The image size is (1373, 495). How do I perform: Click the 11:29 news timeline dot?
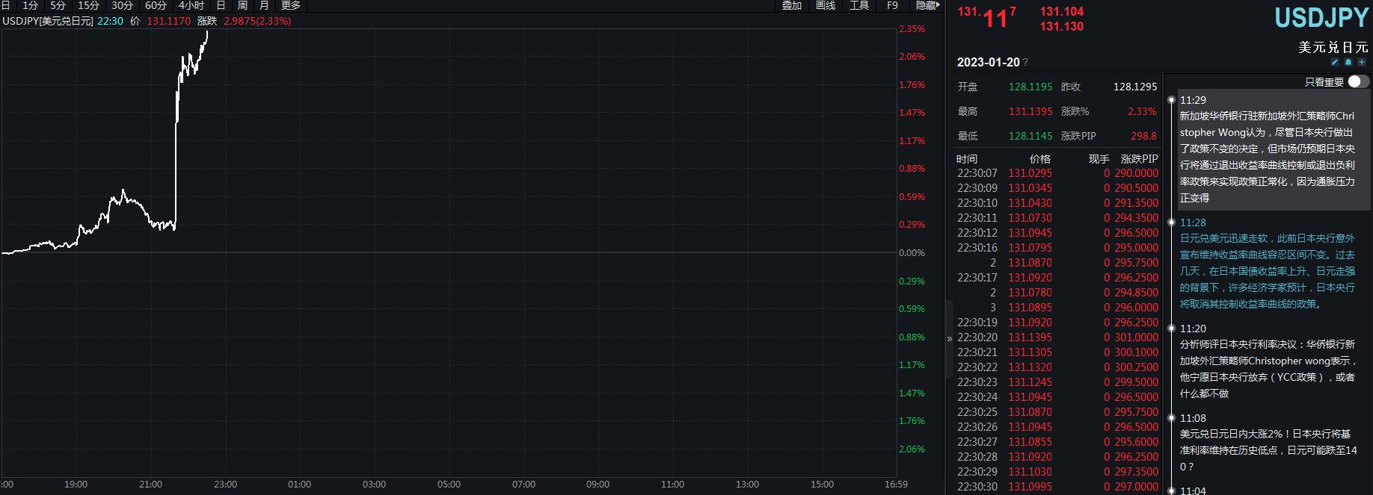coord(1171,100)
